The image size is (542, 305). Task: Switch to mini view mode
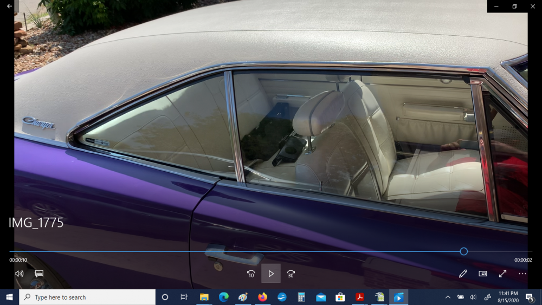(x=483, y=274)
